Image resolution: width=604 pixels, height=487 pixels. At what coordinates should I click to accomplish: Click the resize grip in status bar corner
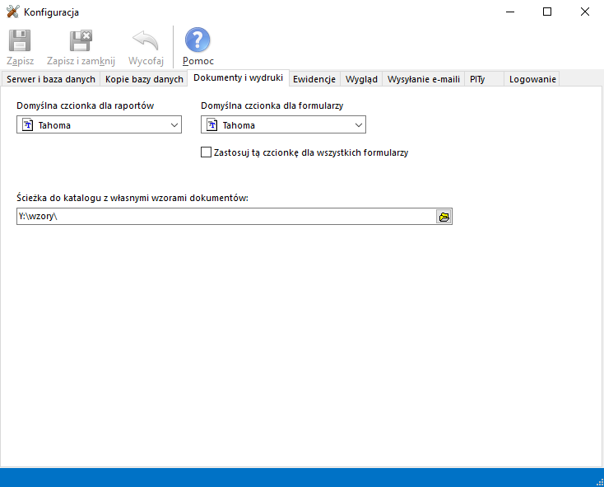coord(597,480)
